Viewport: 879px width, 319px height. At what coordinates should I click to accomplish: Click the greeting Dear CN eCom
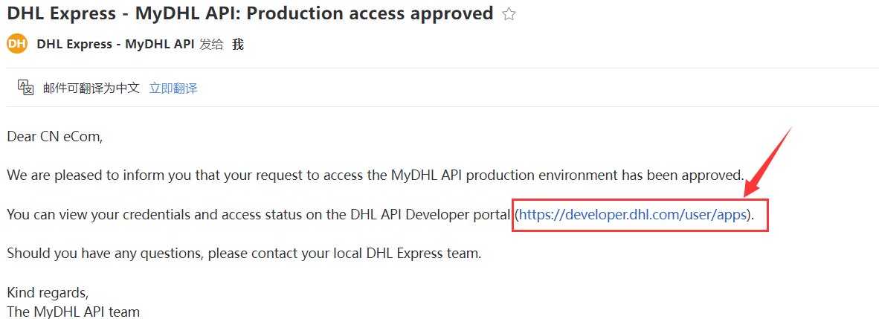pyautogui.click(x=55, y=136)
